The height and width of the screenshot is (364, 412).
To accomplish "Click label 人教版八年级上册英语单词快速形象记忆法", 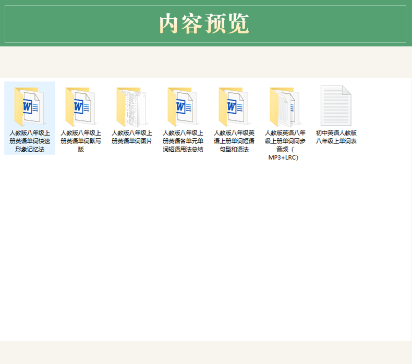I will coord(30,141).
